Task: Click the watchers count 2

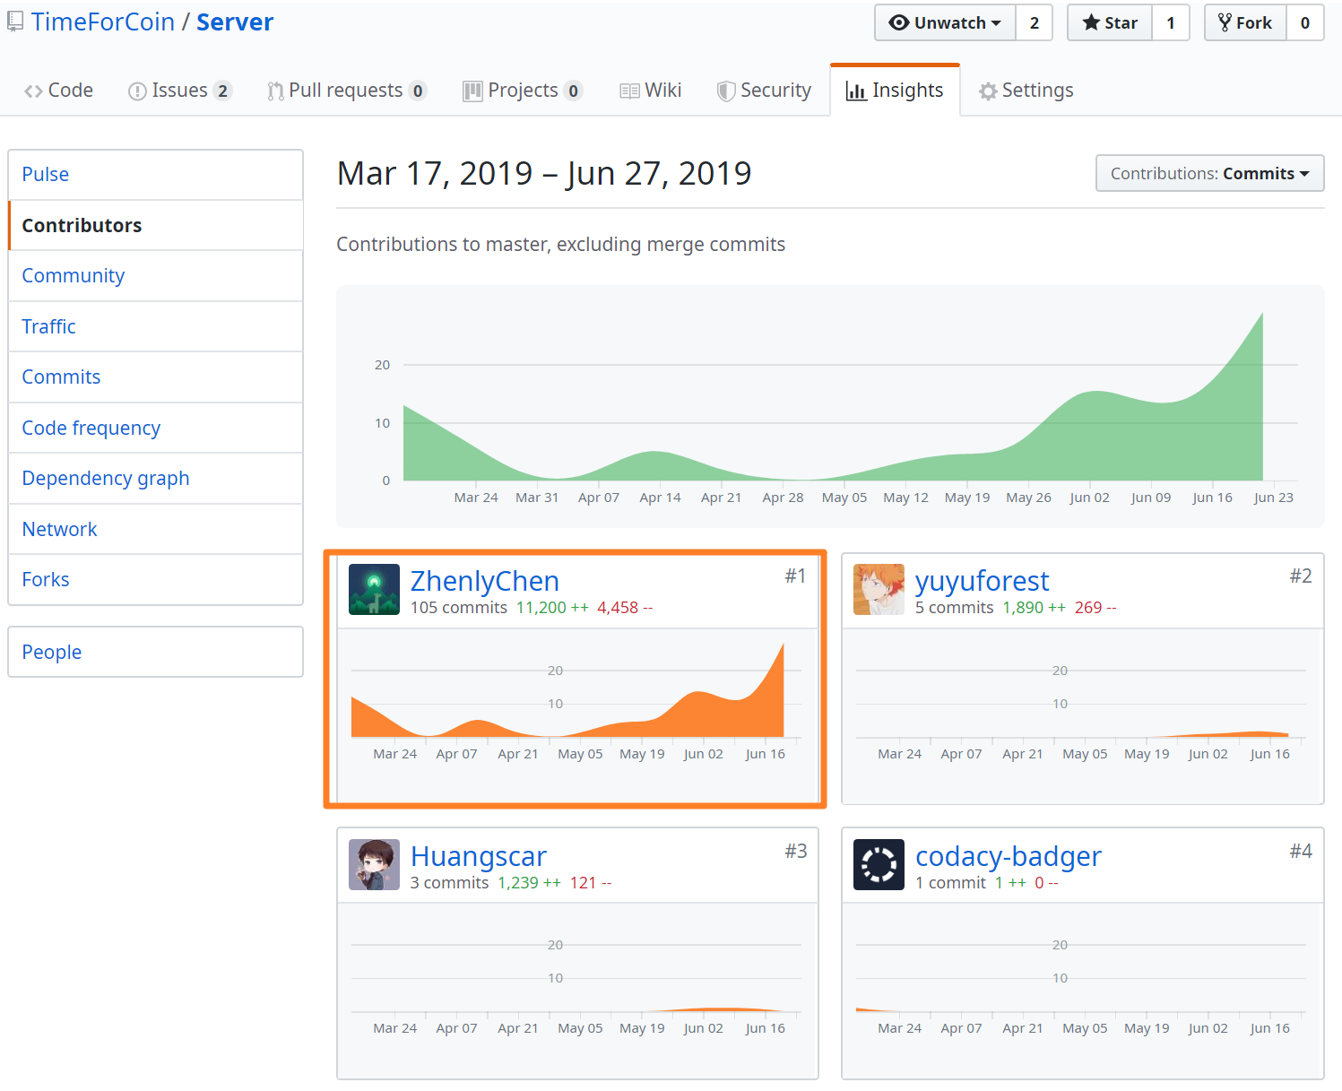Action: tap(1035, 22)
